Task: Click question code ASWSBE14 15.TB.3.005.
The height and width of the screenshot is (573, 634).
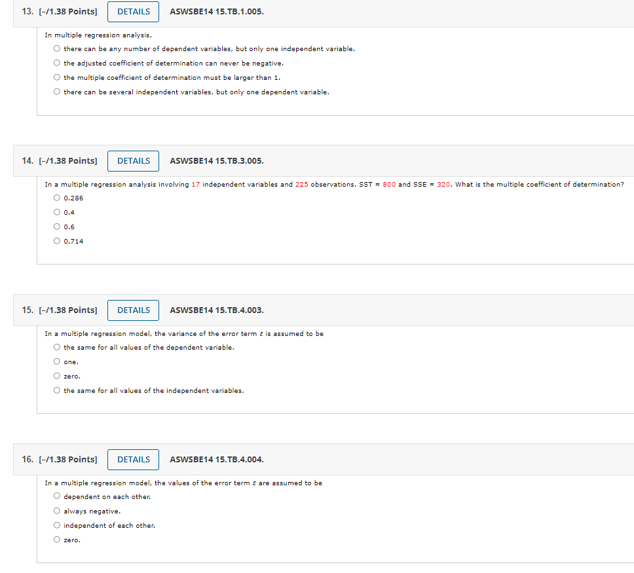Action: click(217, 161)
